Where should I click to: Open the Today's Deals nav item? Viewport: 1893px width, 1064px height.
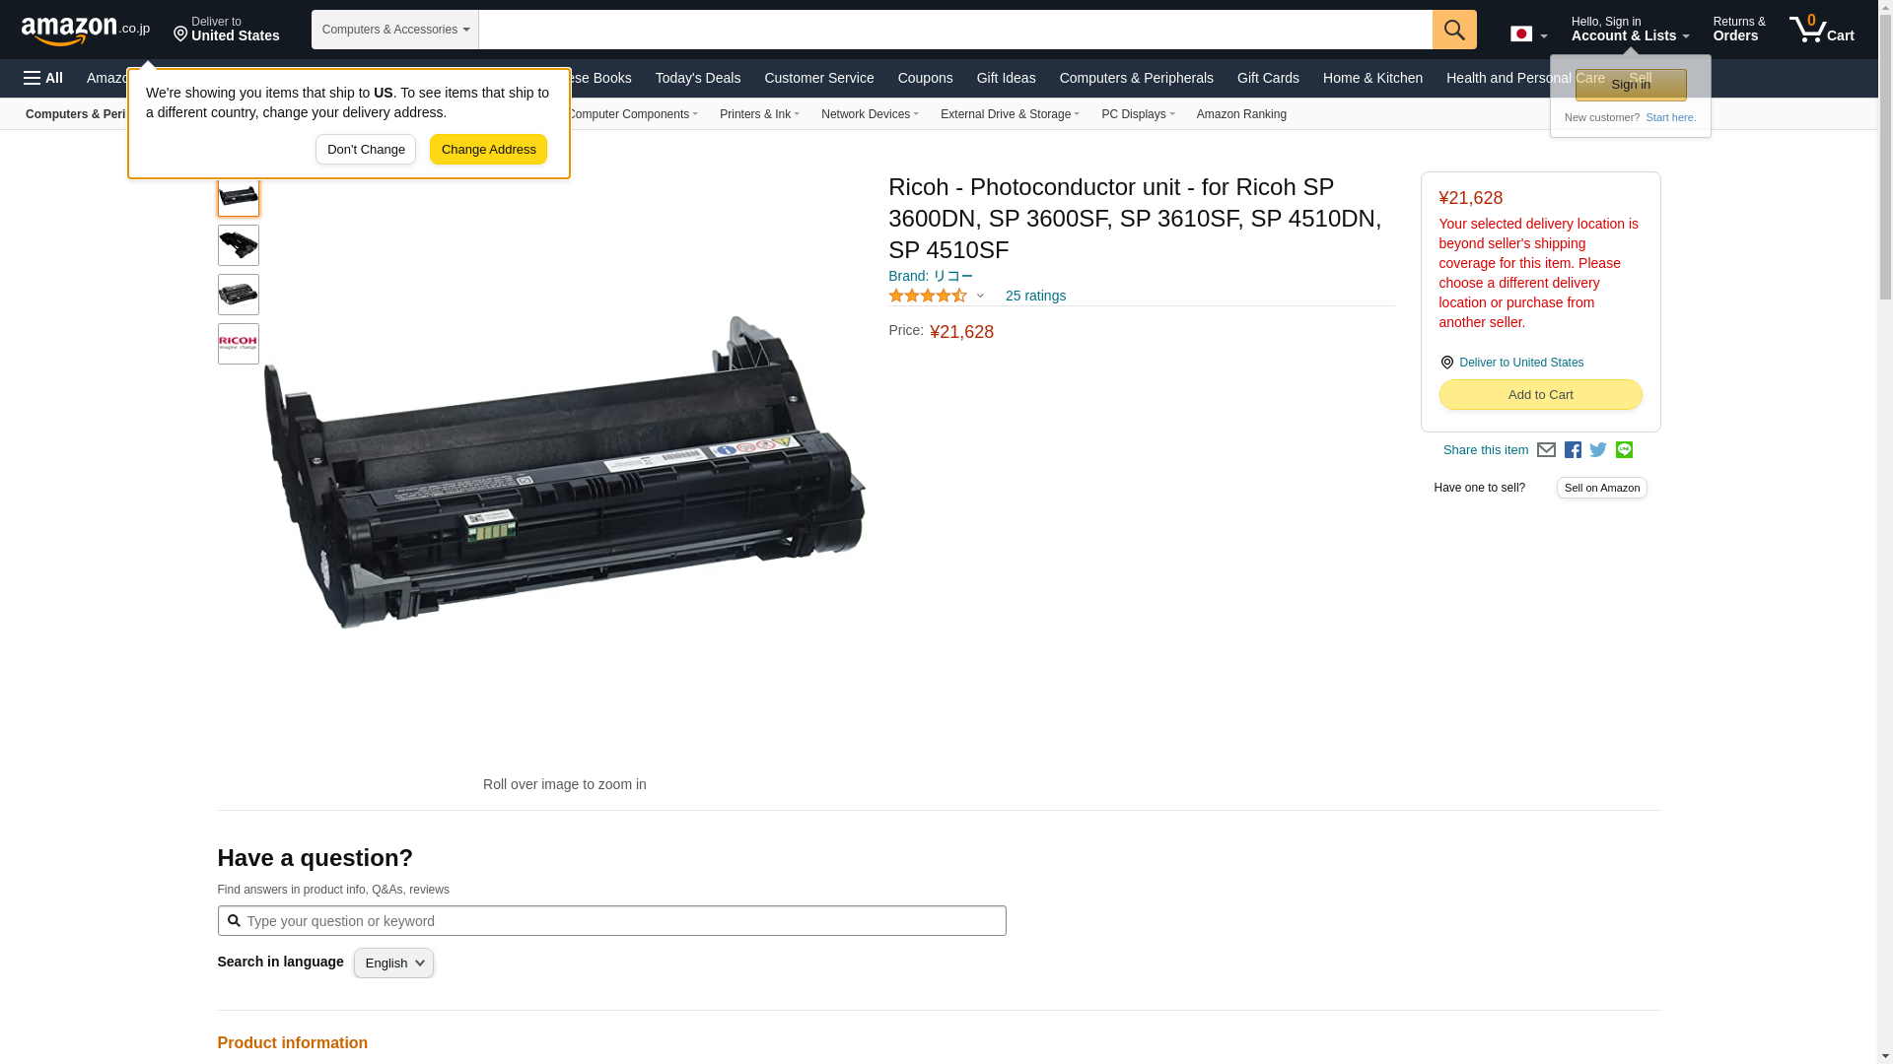(x=698, y=78)
